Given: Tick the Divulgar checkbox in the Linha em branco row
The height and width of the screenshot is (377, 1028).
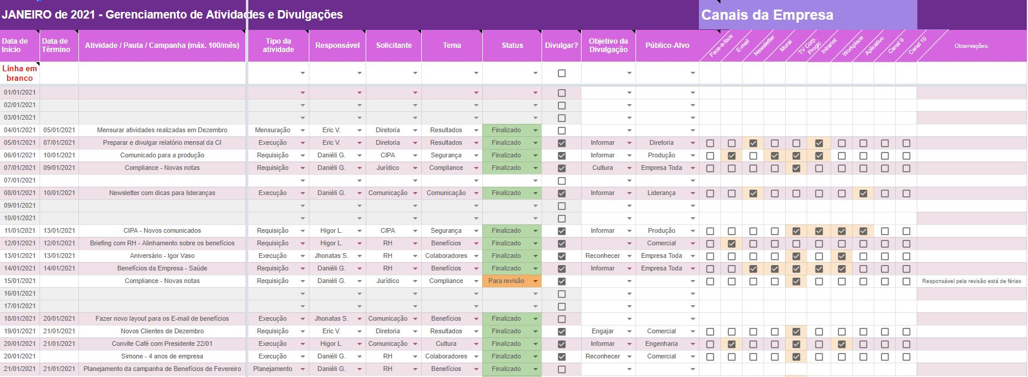Looking at the screenshot, I should click(x=561, y=73).
